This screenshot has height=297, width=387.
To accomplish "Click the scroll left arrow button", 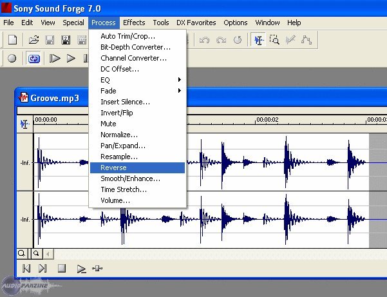I will [48, 254].
